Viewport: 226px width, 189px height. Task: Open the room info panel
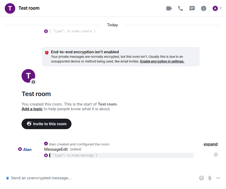click(204, 8)
